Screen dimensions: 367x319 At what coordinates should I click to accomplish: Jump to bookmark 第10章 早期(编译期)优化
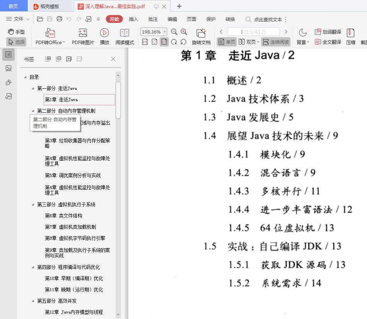(x=74, y=278)
